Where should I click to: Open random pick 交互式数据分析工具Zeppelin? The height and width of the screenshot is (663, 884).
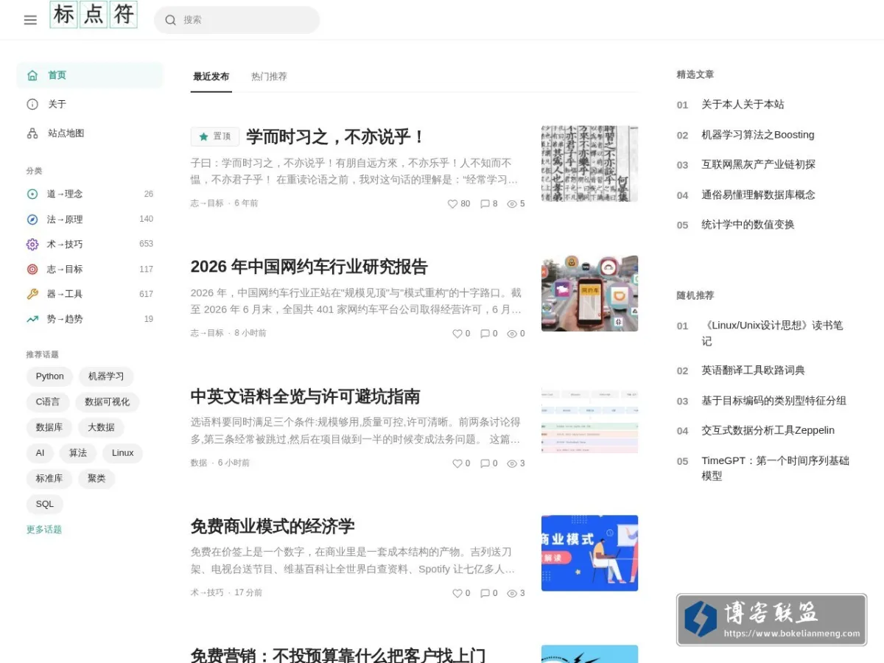click(768, 430)
